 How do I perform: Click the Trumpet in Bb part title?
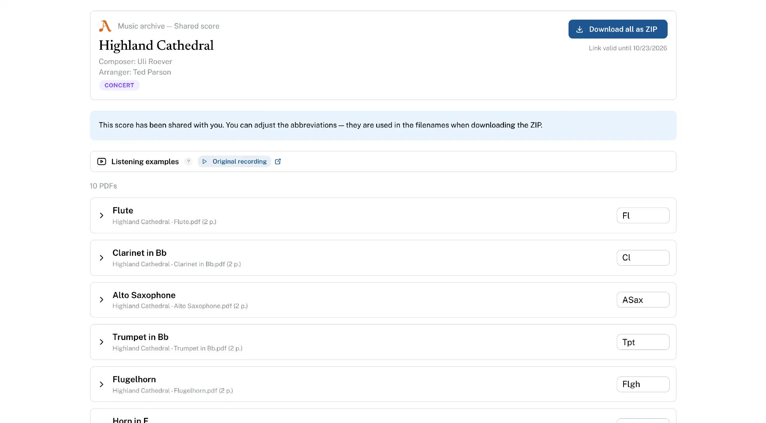coord(140,337)
